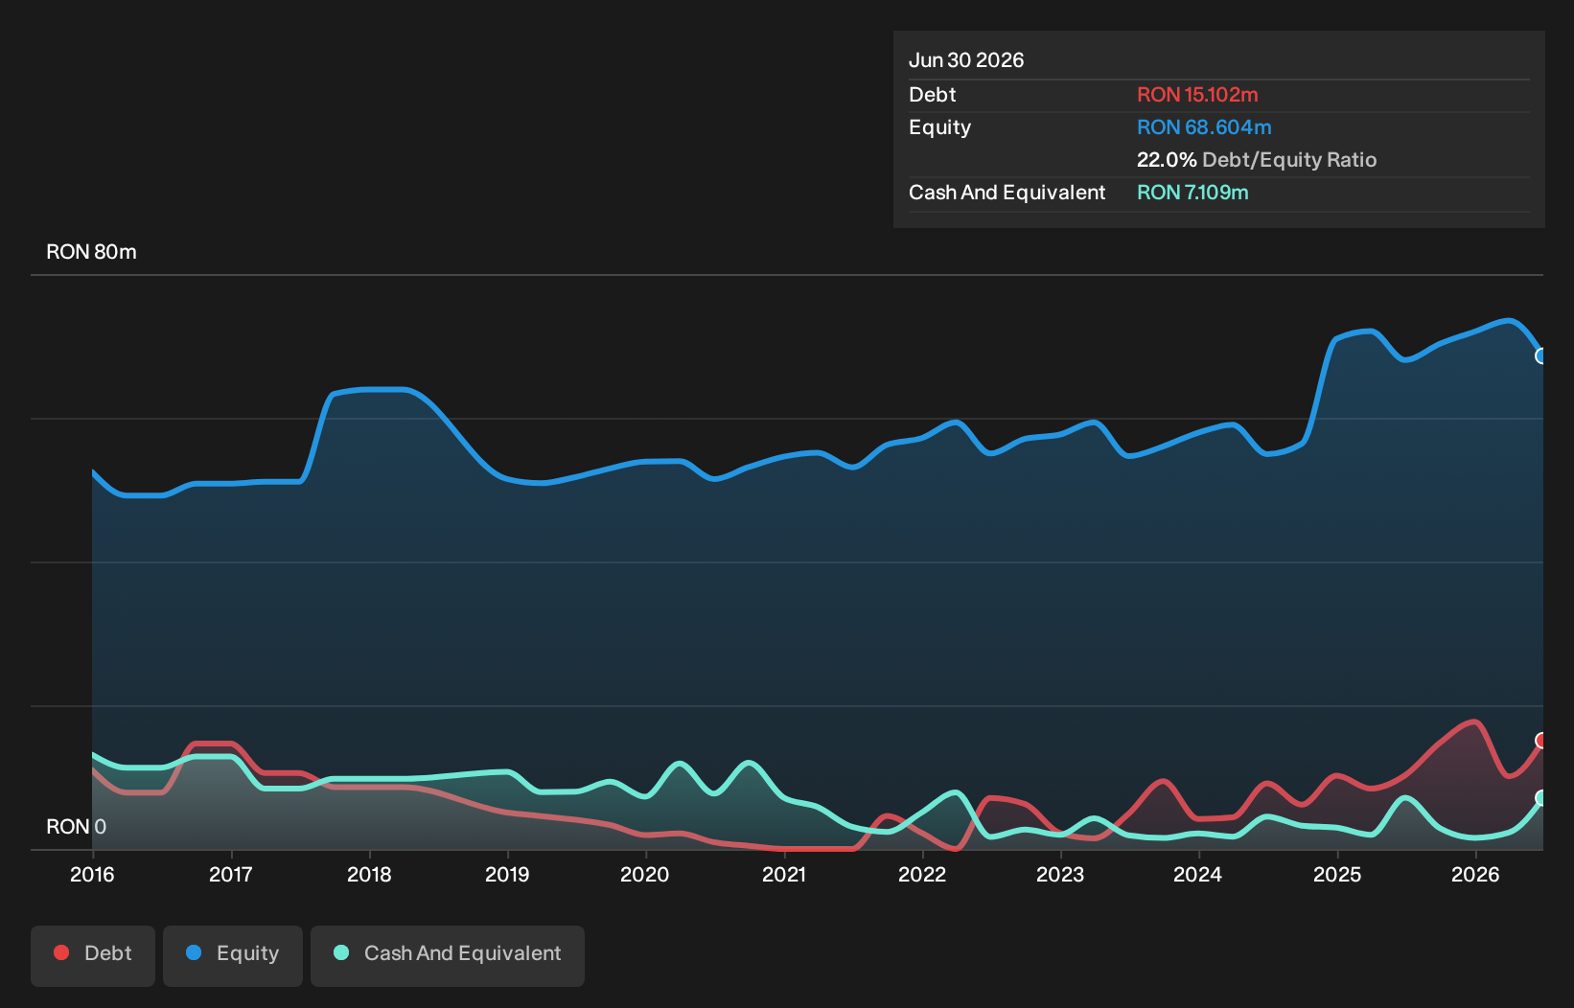
Task: Click the Equity label in tooltip
Action: tap(939, 127)
